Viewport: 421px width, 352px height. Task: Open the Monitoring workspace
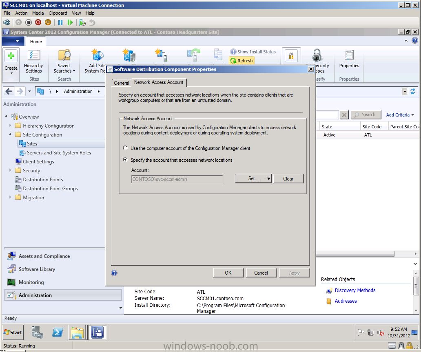coord(31,282)
